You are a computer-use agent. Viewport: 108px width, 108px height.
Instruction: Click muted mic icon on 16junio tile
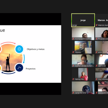tap(73, 52)
